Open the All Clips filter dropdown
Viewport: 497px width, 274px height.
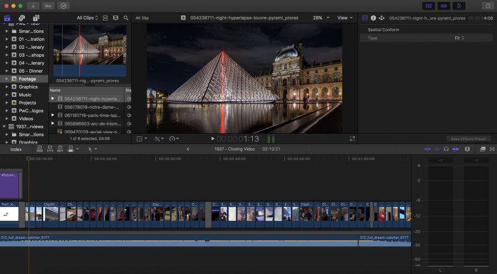pos(88,18)
